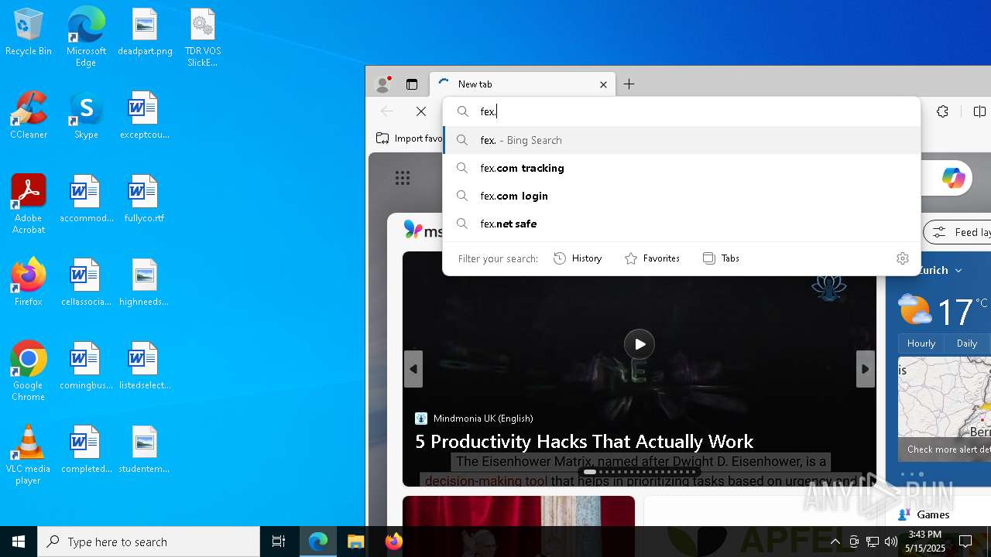Open Edge Extensions puzzle icon
This screenshot has width=991, height=557.
pyautogui.click(x=942, y=111)
